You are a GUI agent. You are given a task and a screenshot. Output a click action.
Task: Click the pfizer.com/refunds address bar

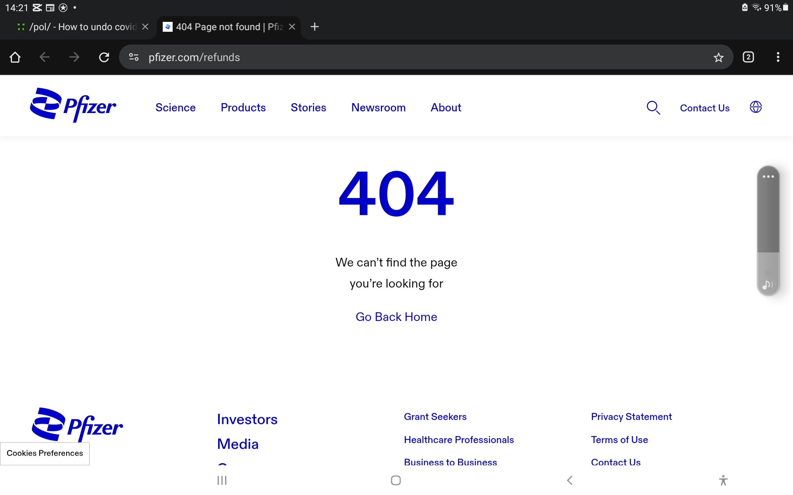425,57
